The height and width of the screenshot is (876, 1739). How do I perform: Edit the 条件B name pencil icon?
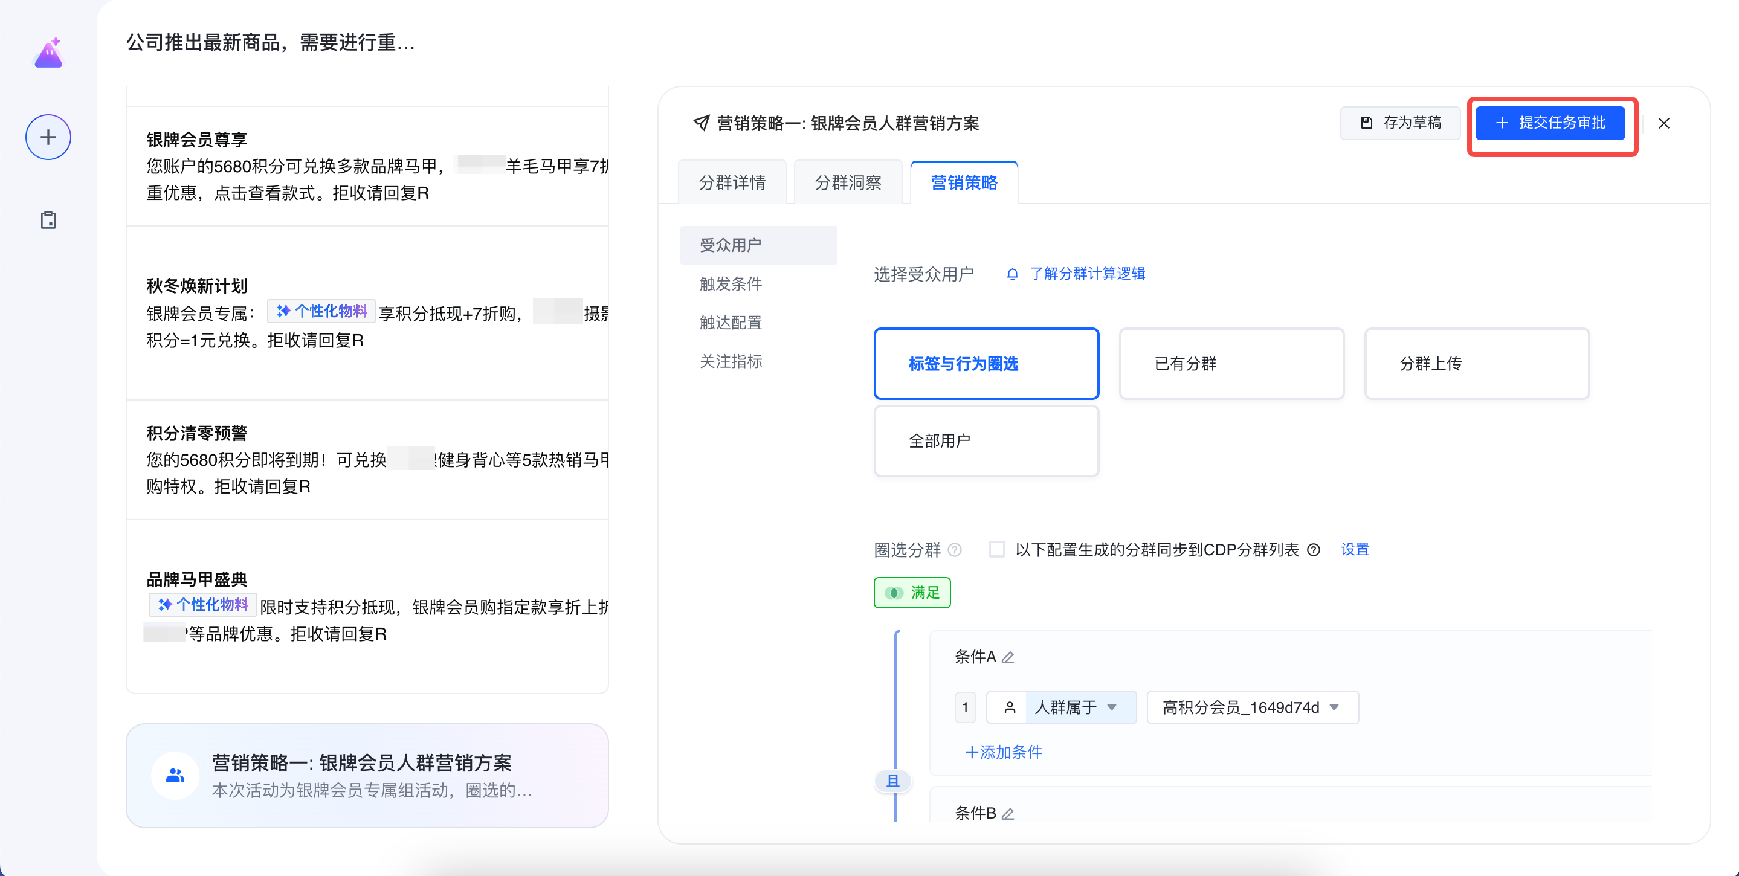tap(1008, 814)
